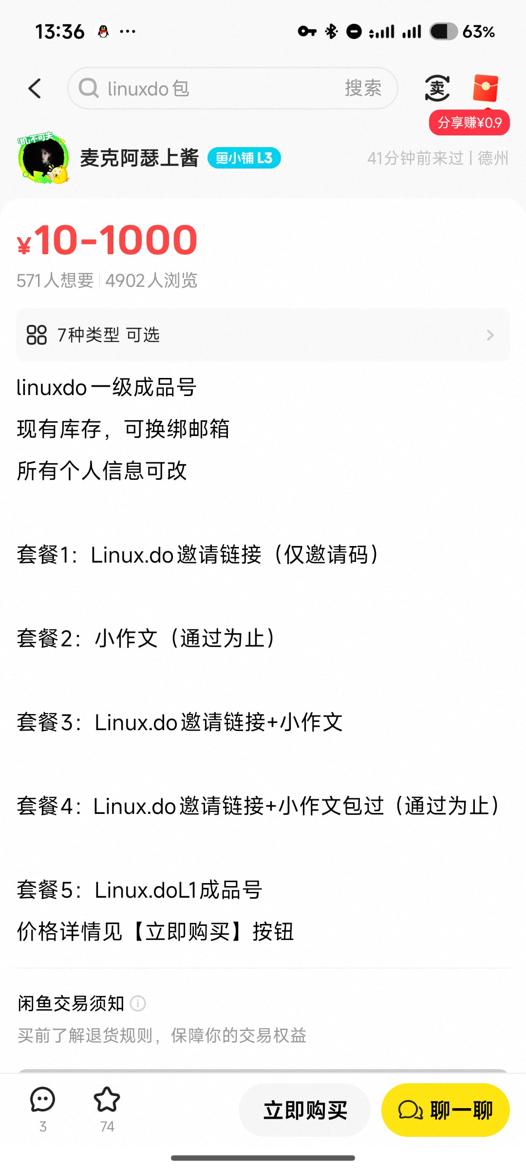Toggle the favorite star icon
526x1169 pixels.
(x=107, y=1099)
